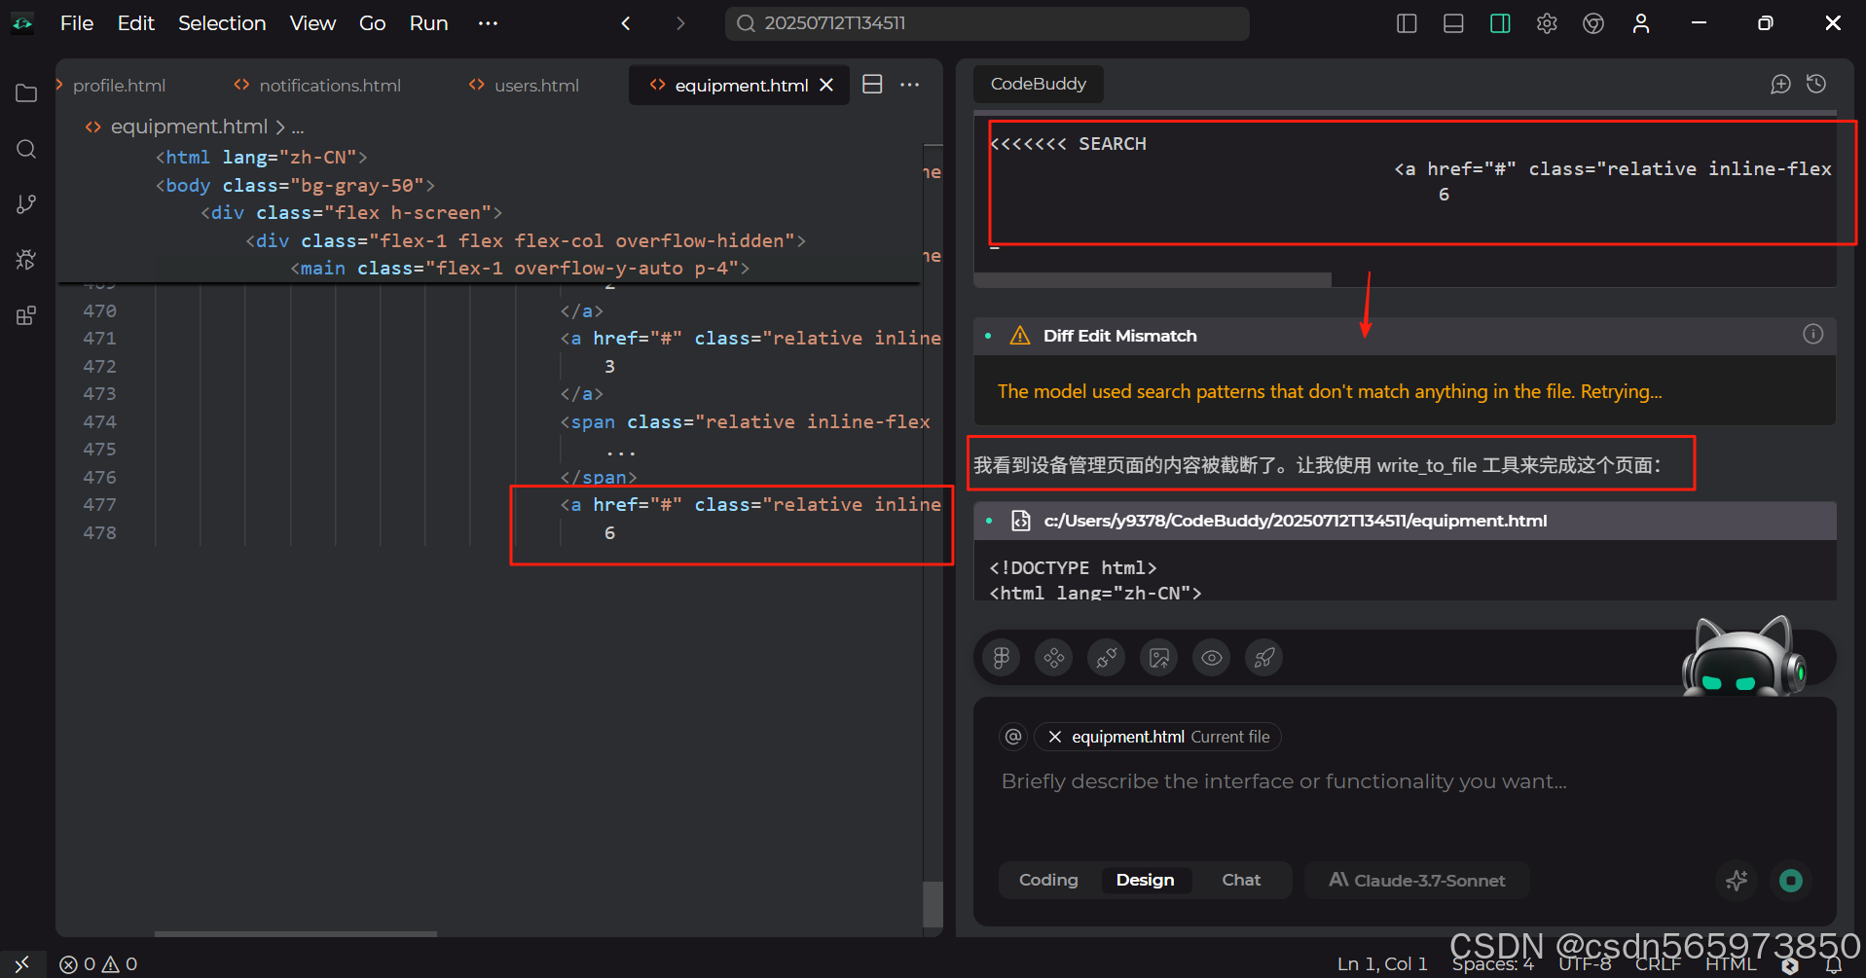Click the editor horizontal scrollbar
Viewport: 1866px width, 978px height.
296,933
